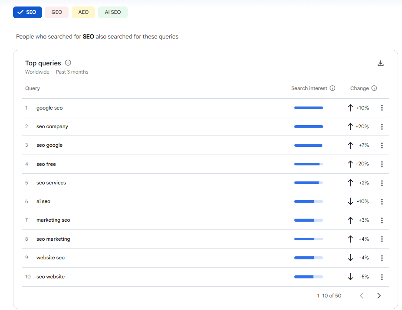Image resolution: width=402 pixels, height=310 pixels.
Task: Click the 1–10 of 50 pagination text
Action: click(x=329, y=296)
